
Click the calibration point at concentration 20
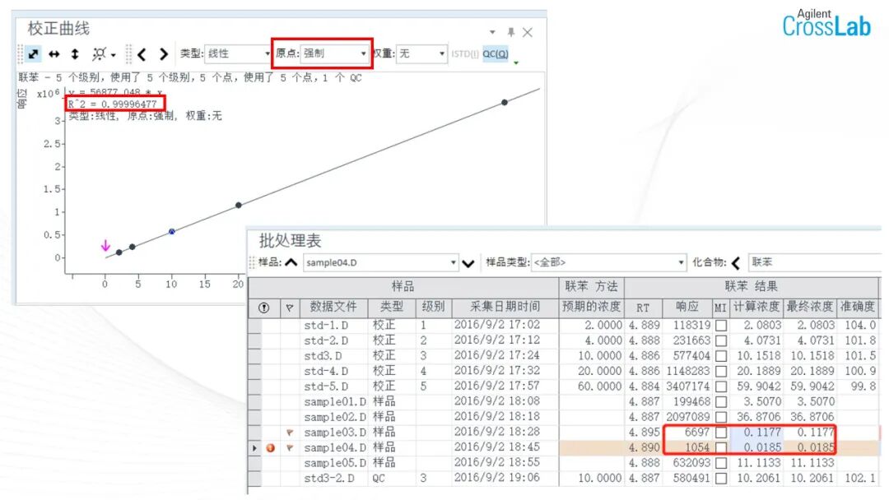pos(239,205)
